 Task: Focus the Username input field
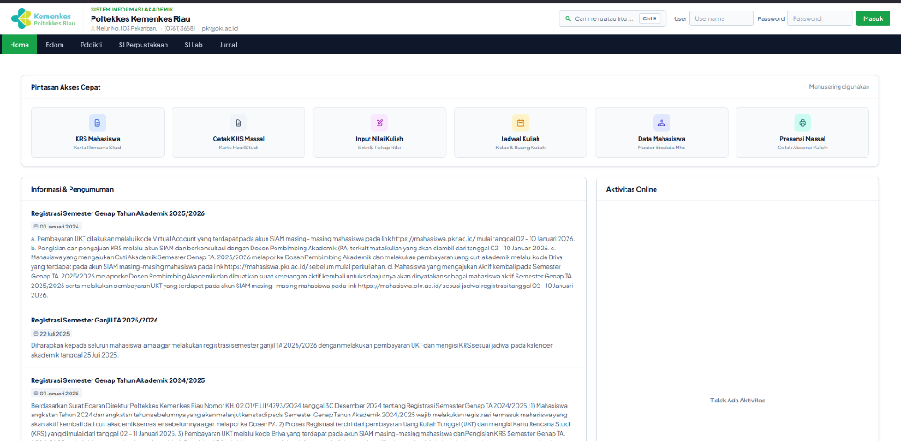click(722, 18)
